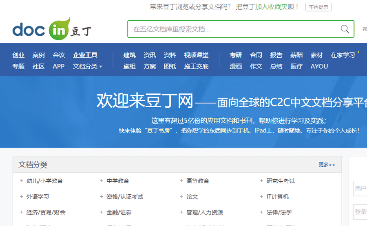The image size is (367, 226).
Task: Open the 管理/人力资源 category link
Action: 205,213
